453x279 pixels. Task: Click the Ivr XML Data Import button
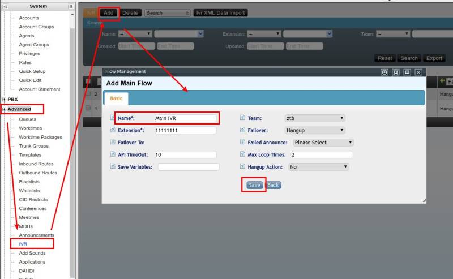[220, 12]
